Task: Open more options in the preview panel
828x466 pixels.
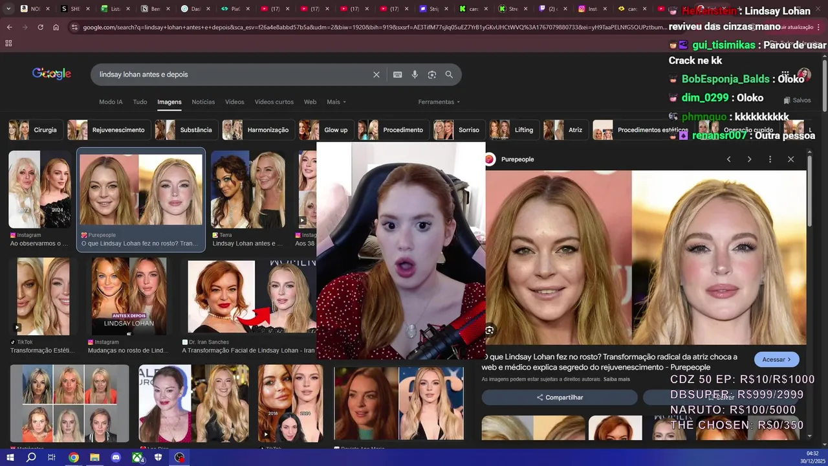Action: [770, 159]
